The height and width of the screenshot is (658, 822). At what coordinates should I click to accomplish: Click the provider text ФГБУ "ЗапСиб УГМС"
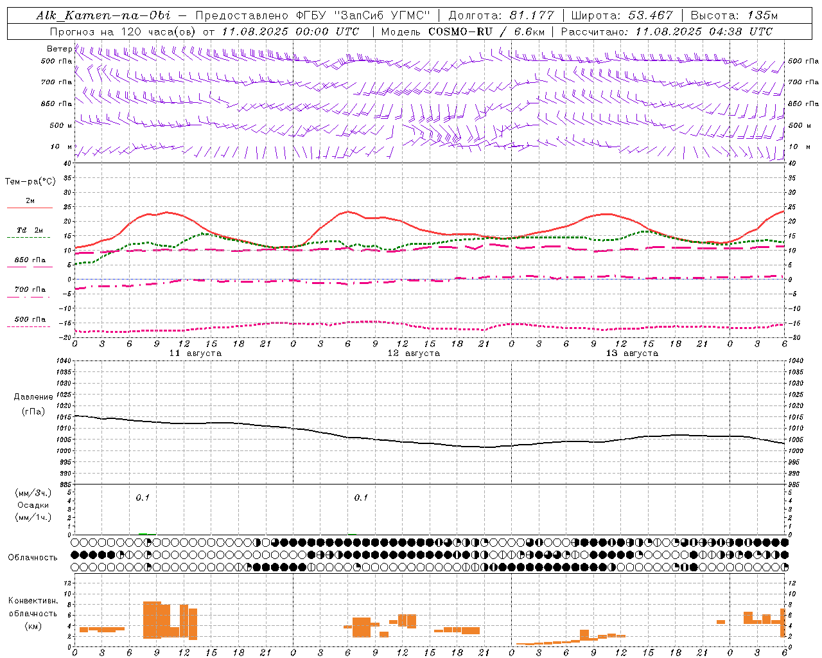click(363, 15)
